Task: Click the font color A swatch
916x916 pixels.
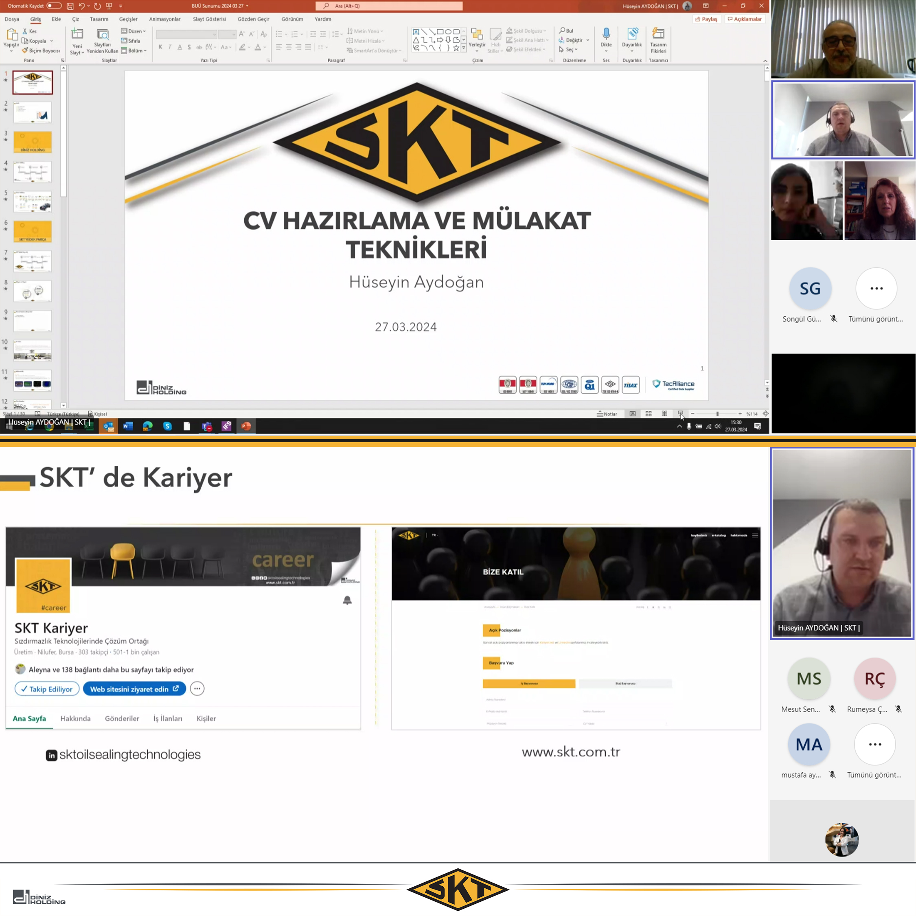Action: point(258,47)
